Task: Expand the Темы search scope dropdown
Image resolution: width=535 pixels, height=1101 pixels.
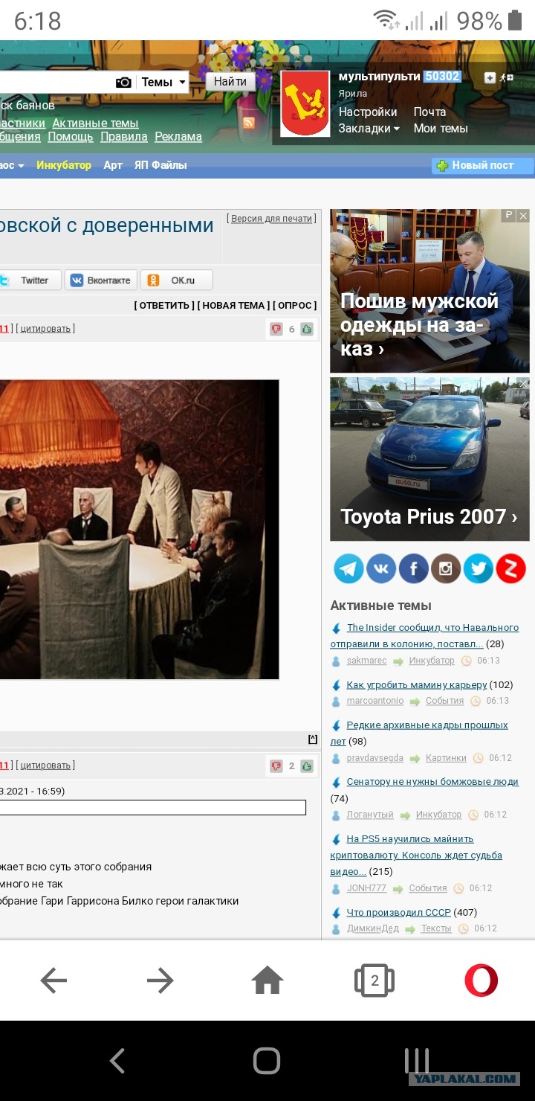Action: coord(163,82)
